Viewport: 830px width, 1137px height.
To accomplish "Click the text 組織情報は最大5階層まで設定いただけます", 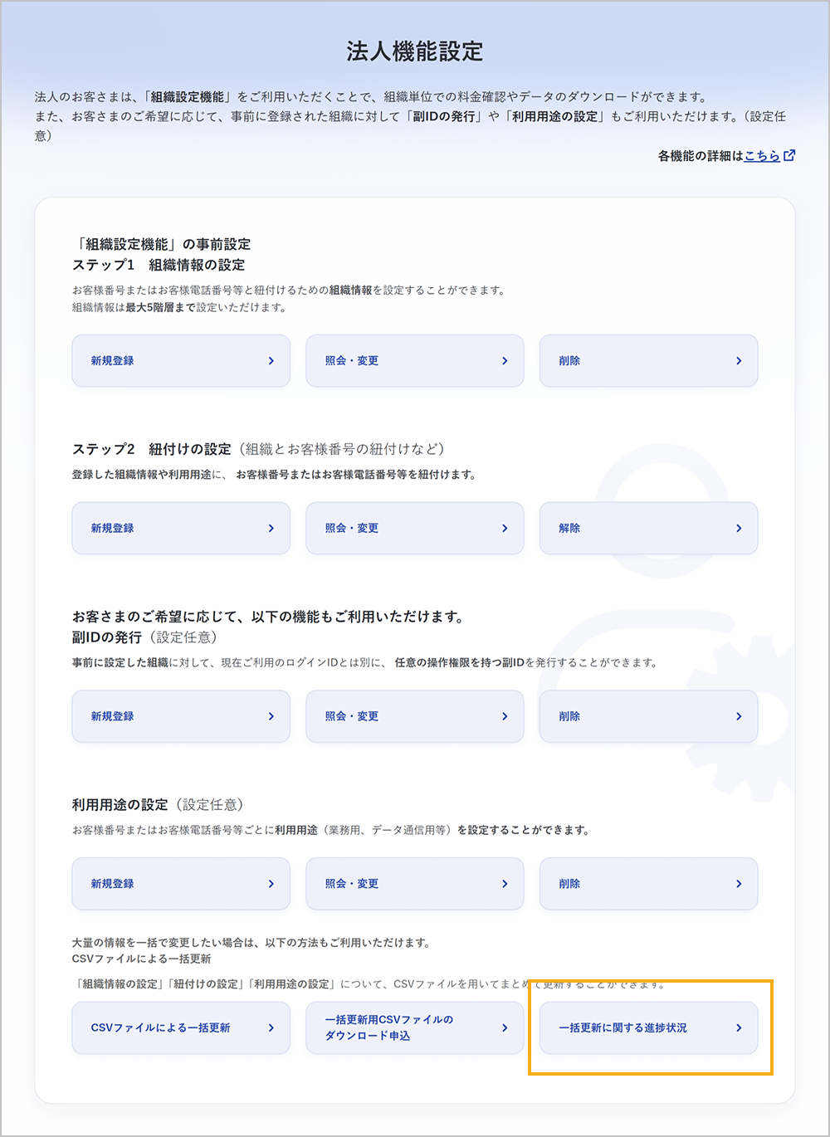I will pyautogui.click(x=179, y=307).
